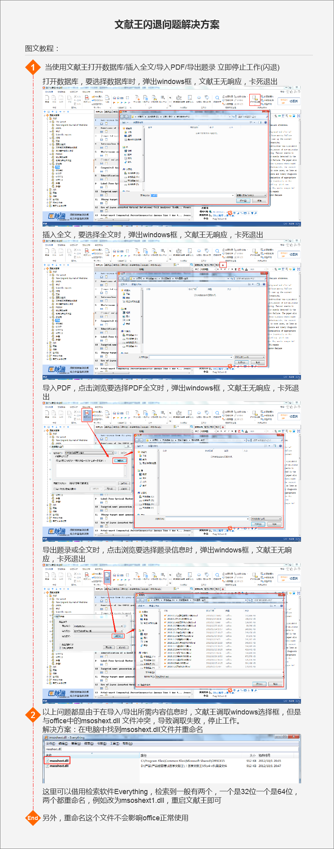Click Sogou input-method icon in first screenshot
The image size is (334, 849).
point(229,213)
